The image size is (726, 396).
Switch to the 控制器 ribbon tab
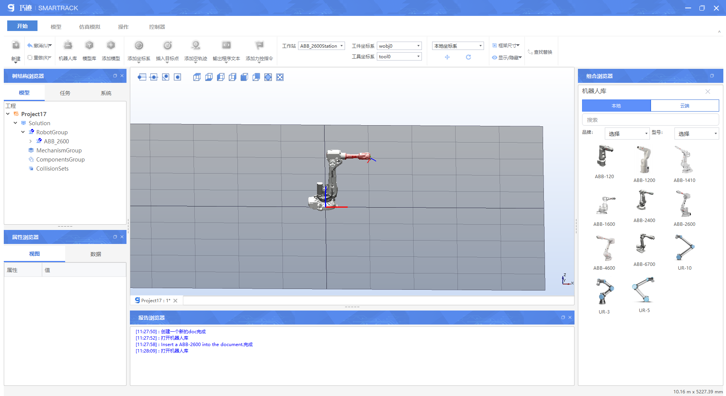click(157, 27)
